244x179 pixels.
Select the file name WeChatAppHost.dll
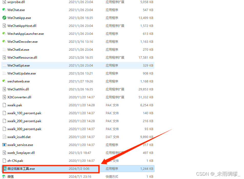22,26
